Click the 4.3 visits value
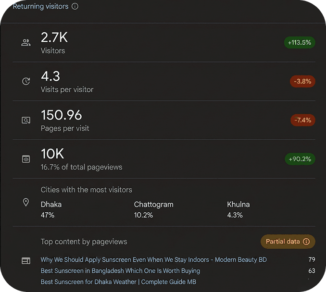The height and width of the screenshot is (292, 326). [x=50, y=76]
